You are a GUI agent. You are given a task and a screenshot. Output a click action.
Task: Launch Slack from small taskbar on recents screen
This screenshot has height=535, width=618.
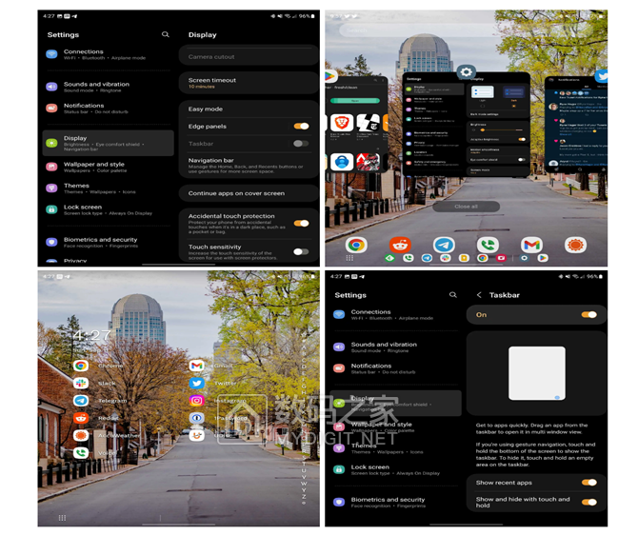tap(446, 258)
